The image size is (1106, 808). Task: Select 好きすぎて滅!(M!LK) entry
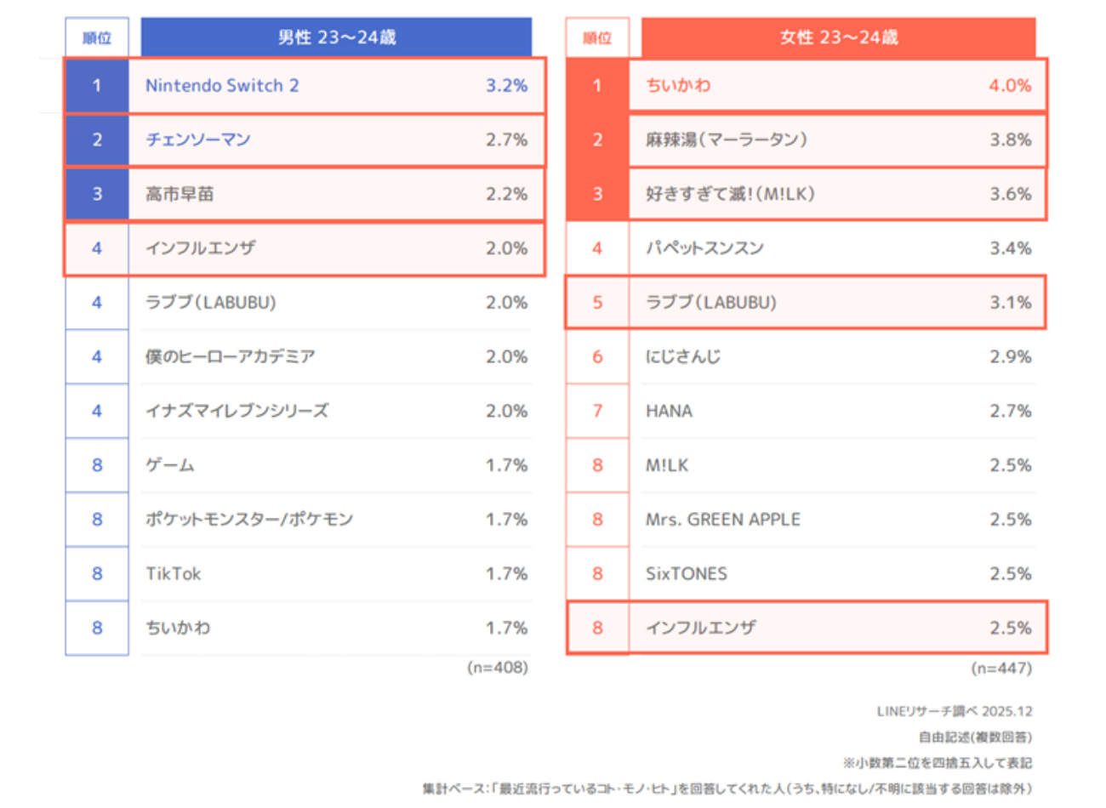[x=730, y=194]
